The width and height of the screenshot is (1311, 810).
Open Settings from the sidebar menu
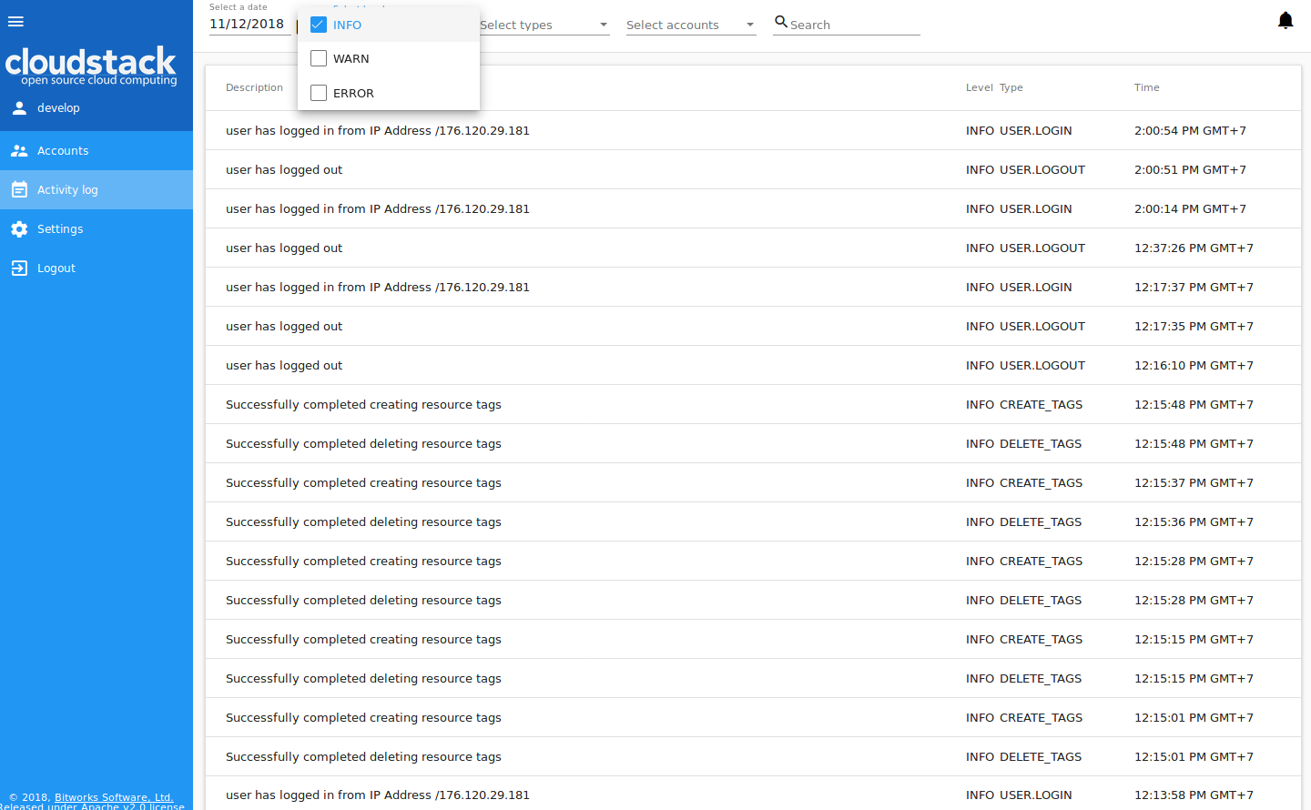[60, 229]
